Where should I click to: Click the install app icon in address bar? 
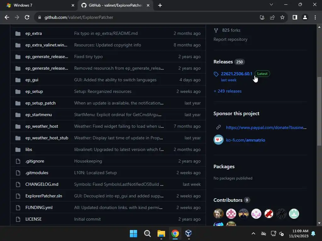coord(262,18)
